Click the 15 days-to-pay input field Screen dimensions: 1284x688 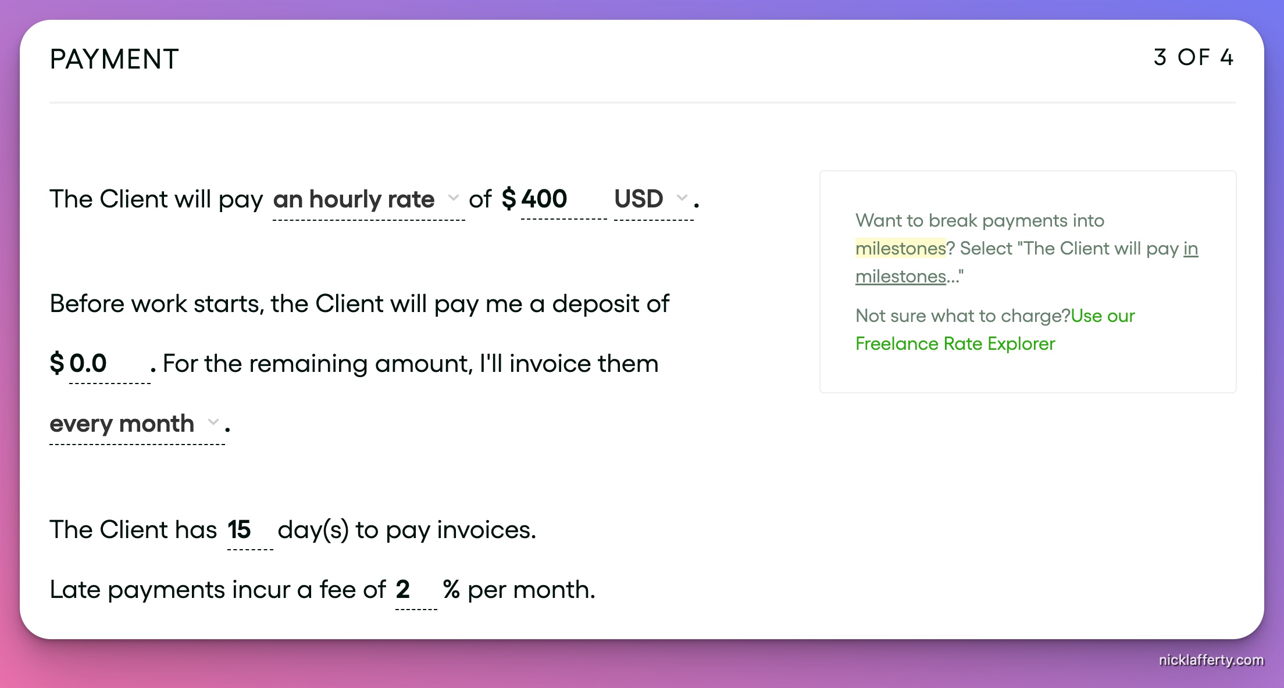coord(249,530)
